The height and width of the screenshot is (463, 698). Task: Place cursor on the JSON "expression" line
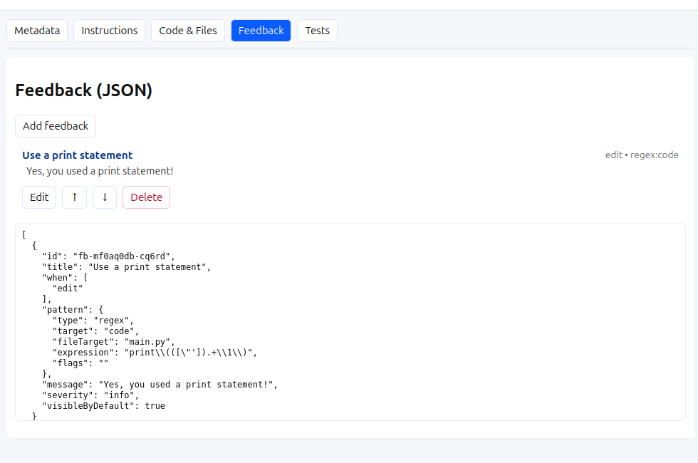point(155,353)
